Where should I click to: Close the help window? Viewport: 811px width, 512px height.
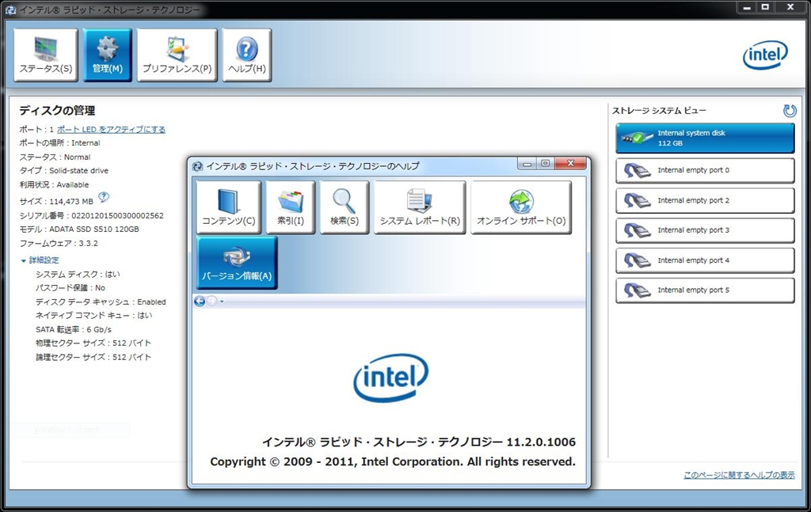pyautogui.click(x=570, y=164)
